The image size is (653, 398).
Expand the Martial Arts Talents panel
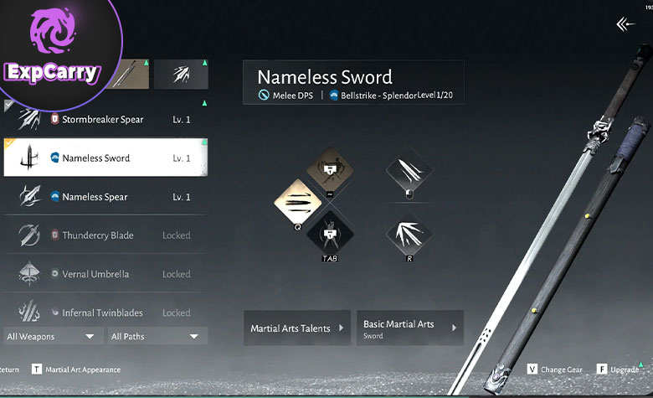(x=297, y=328)
